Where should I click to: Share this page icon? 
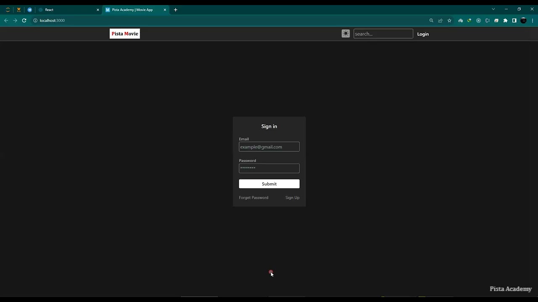[x=440, y=21]
